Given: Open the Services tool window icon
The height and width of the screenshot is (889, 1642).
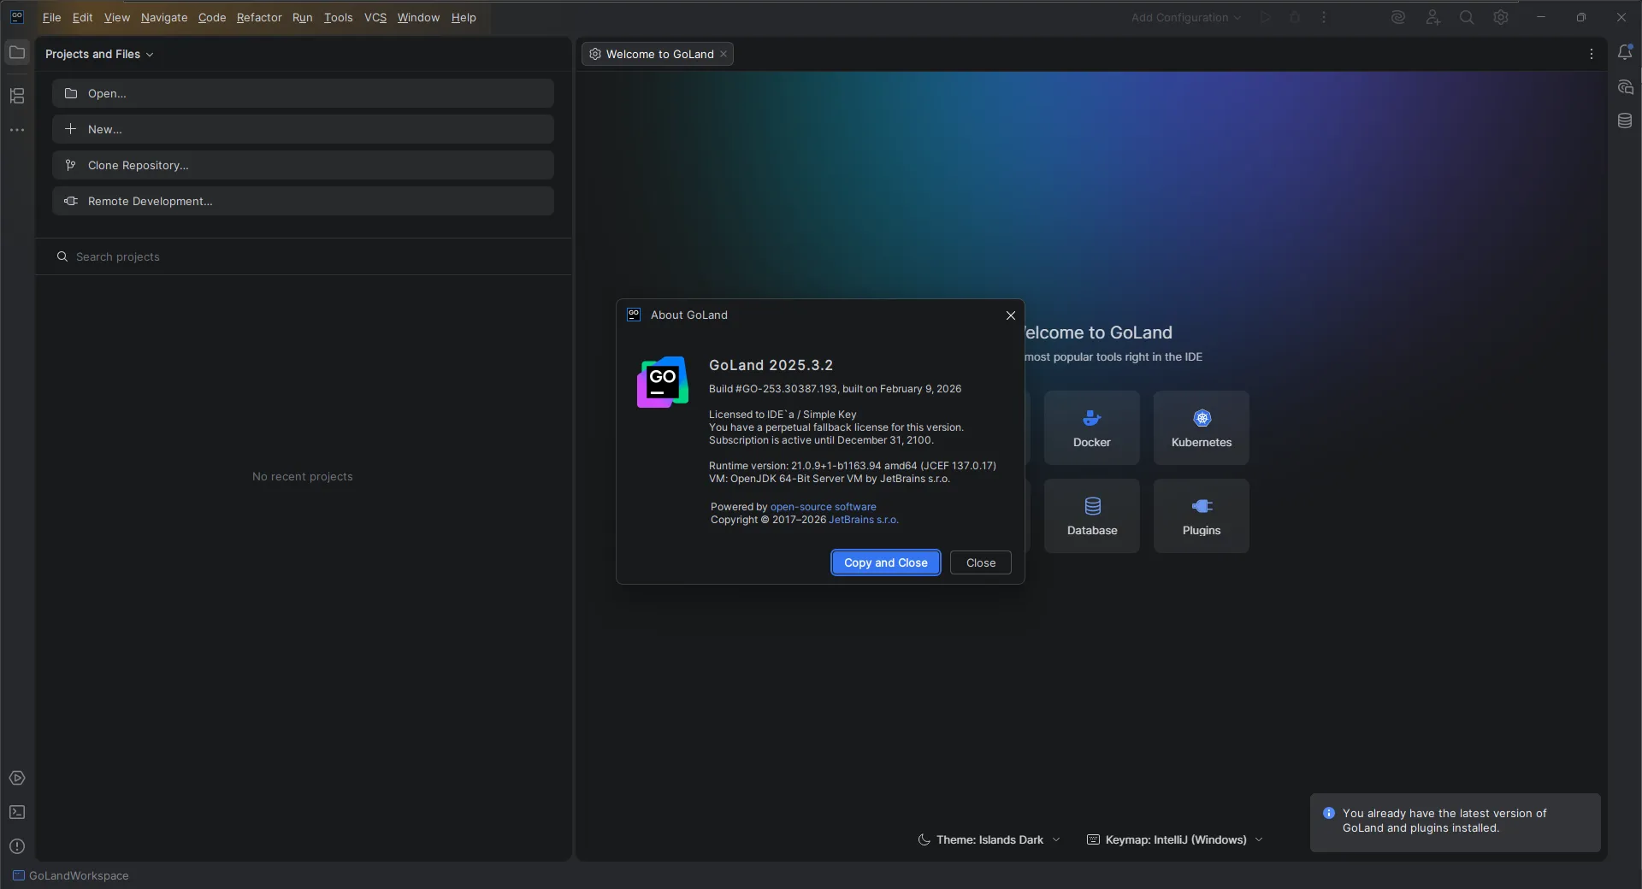Looking at the screenshot, I should click(x=17, y=778).
